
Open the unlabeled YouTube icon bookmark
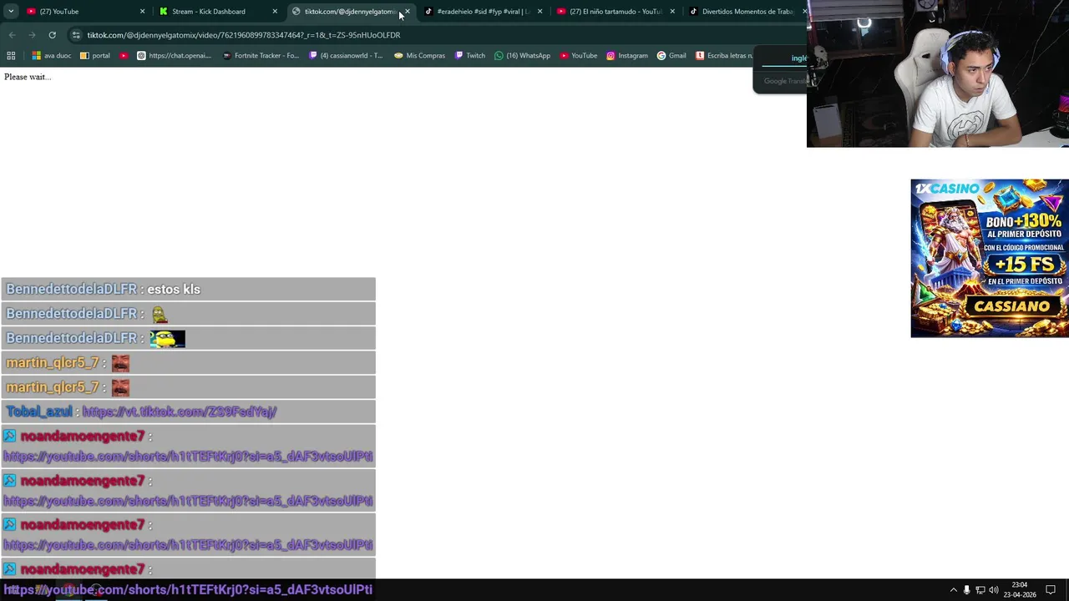124,56
